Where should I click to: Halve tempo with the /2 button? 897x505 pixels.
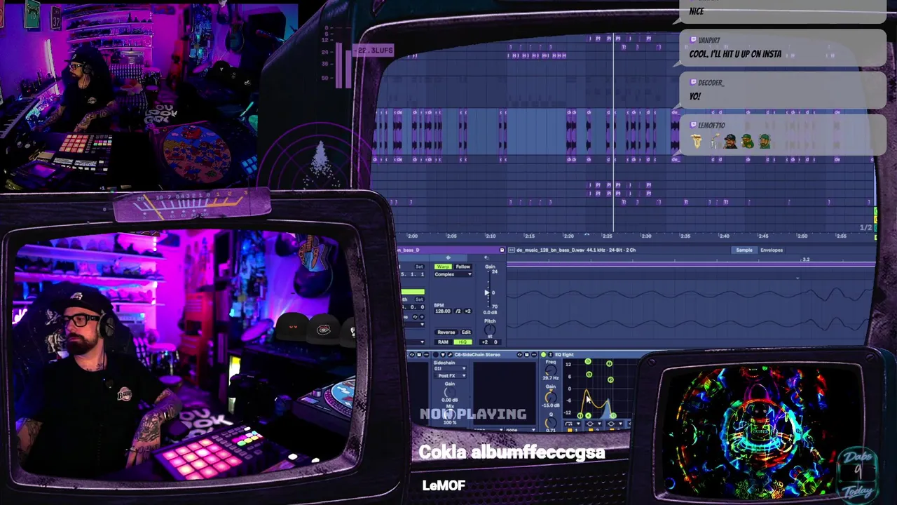458,311
